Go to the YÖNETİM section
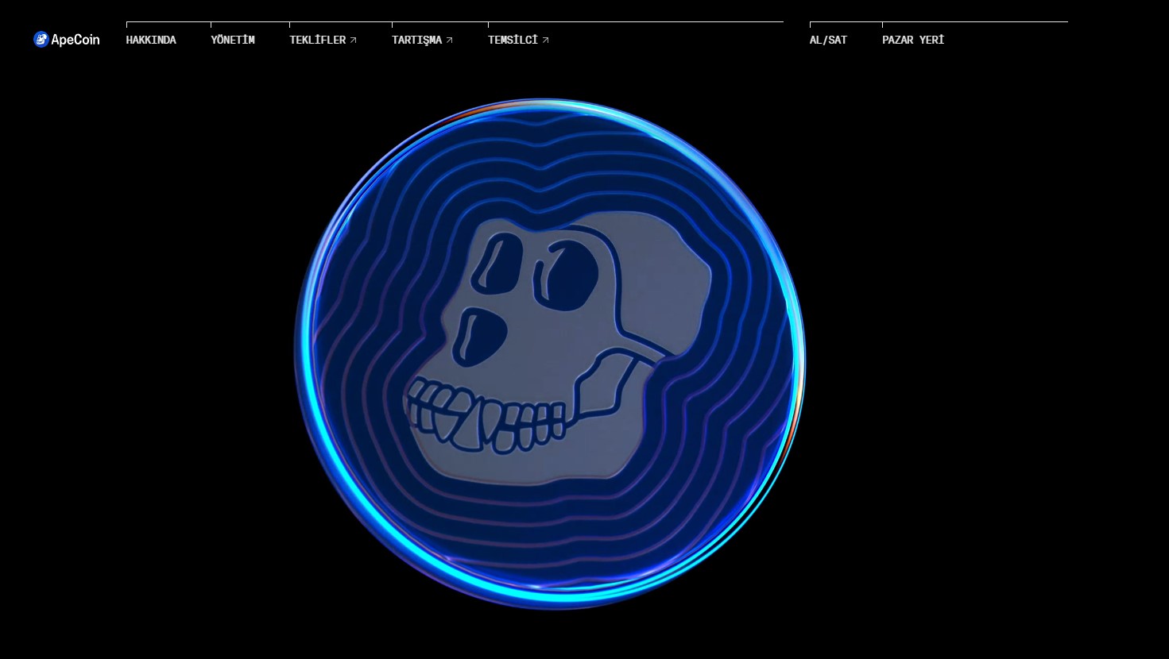Screen dimensions: 1169x659 point(233,40)
